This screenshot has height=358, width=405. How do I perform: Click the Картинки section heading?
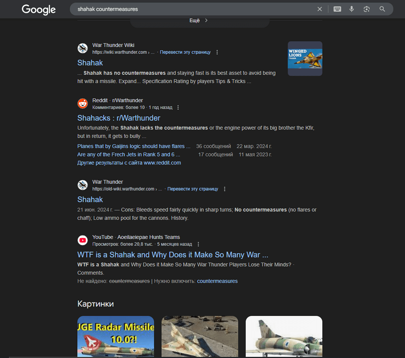point(96,304)
